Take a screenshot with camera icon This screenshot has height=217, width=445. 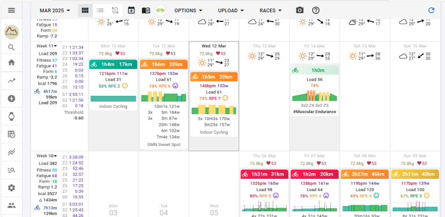(300, 10)
